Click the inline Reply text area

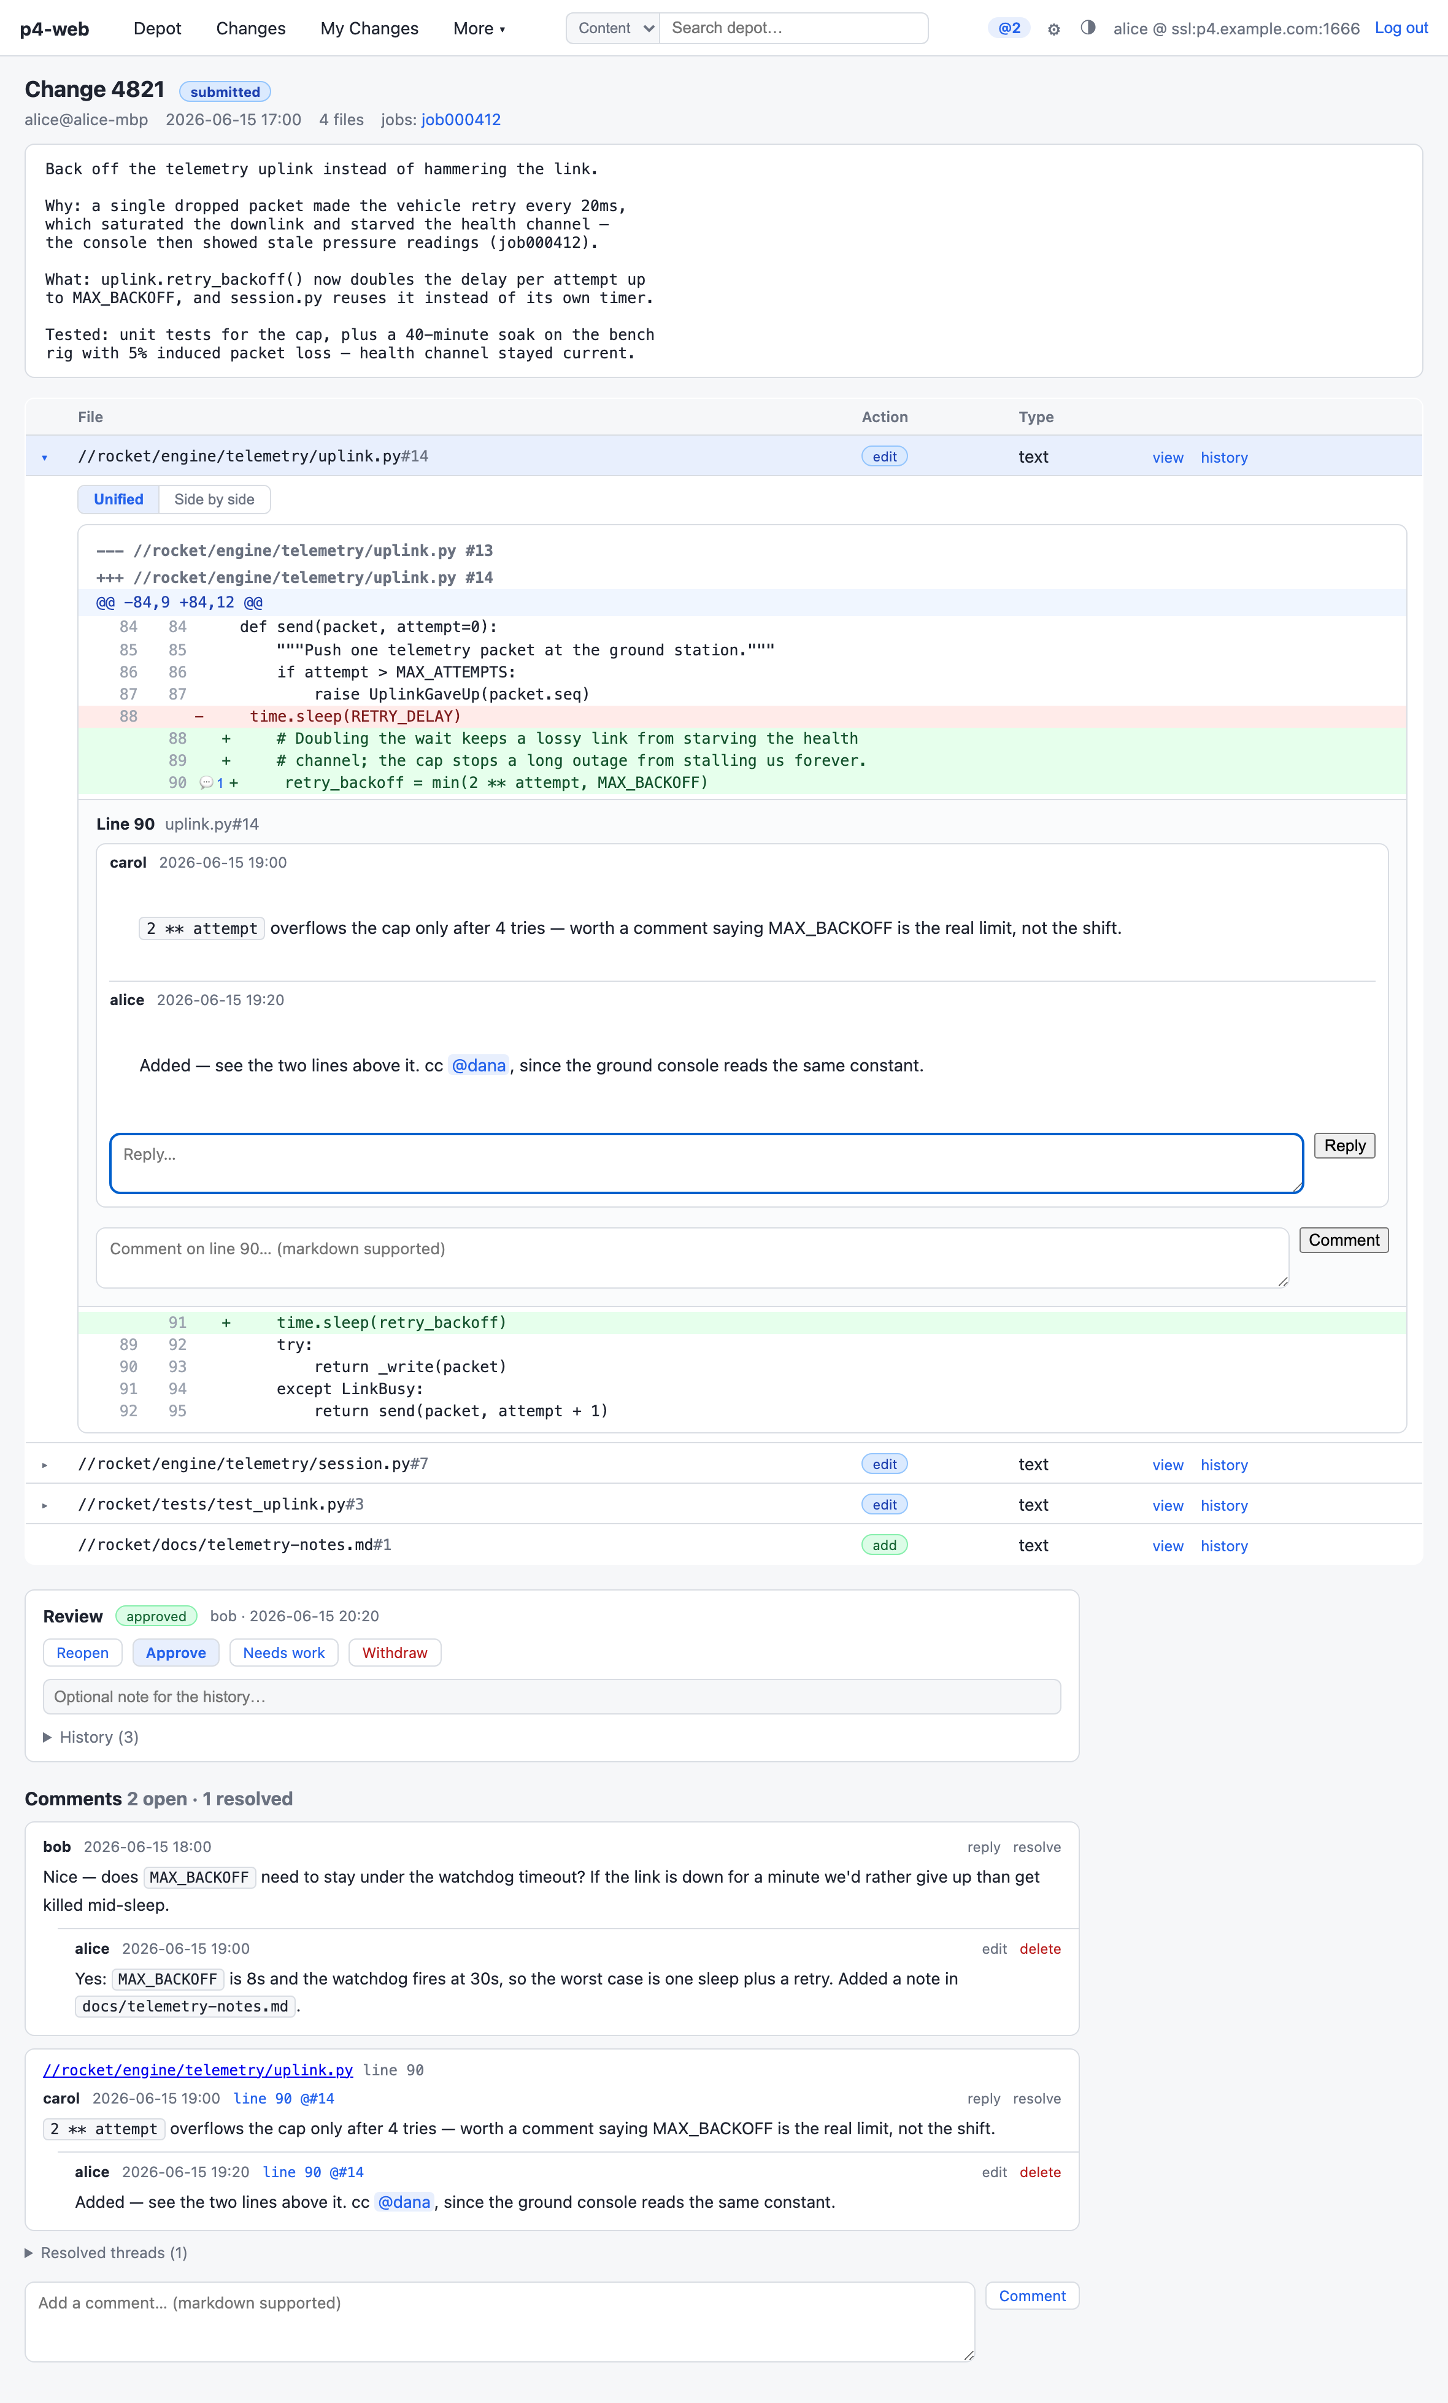(707, 1163)
